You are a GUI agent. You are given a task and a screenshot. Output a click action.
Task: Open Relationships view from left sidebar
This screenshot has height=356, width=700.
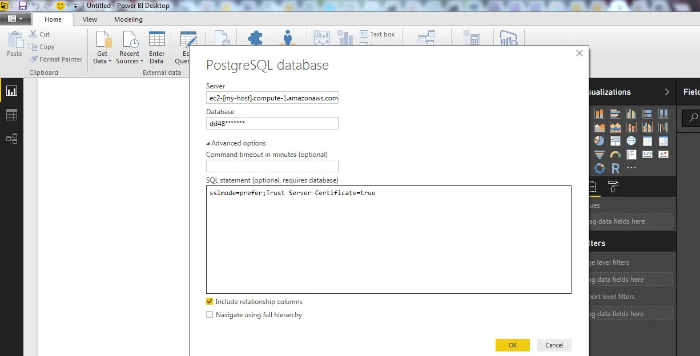(x=11, y=139)
